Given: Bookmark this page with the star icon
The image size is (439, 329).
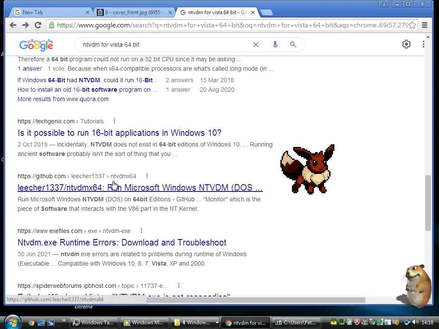Looking at the screenshot, I should pos(412,25).
